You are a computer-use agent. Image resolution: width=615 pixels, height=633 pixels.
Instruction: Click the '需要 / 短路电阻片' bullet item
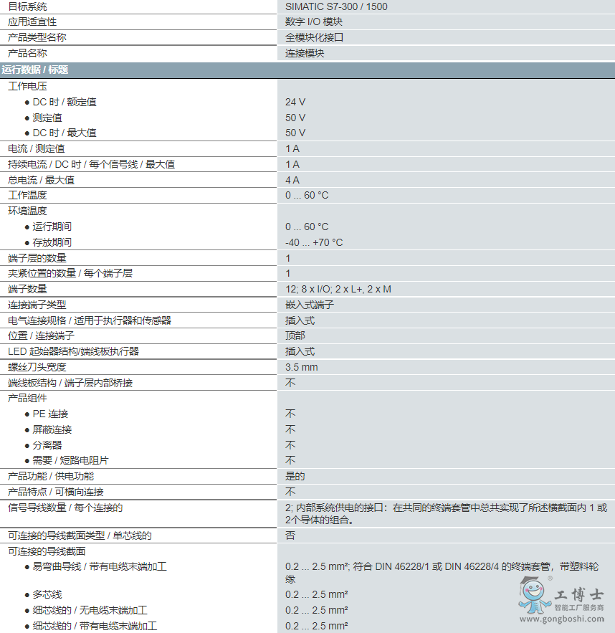click(71, 461)
